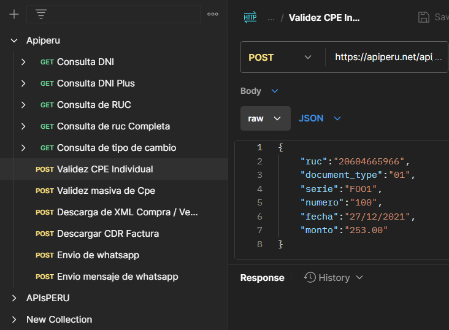Expand the Consulta DNI request
The width and height of the screenshot is (449, 330).
click(23, 62)
